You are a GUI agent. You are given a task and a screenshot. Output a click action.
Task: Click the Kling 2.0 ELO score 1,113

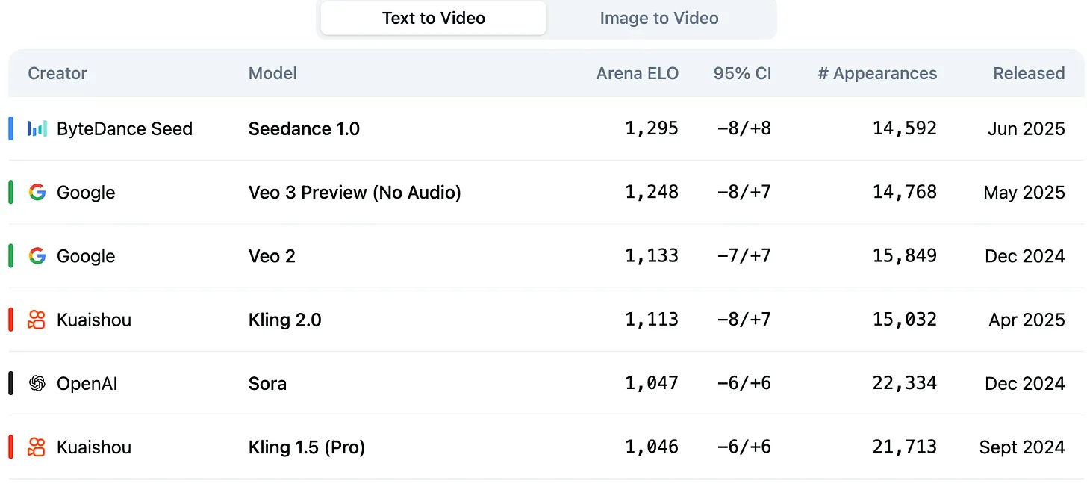tap(652, 320)
